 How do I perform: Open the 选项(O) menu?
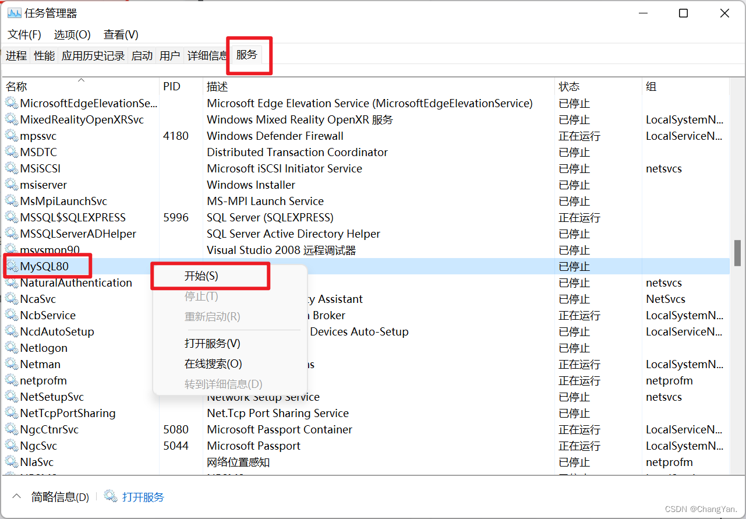(72, 34)
